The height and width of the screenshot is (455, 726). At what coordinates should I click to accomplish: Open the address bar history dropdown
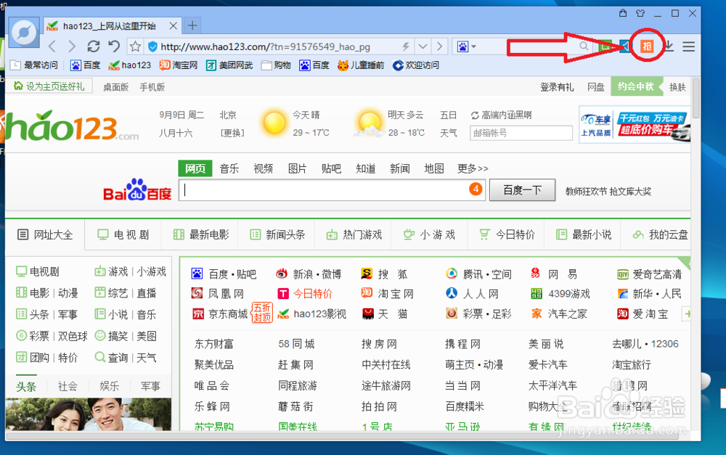click(423, 46)
